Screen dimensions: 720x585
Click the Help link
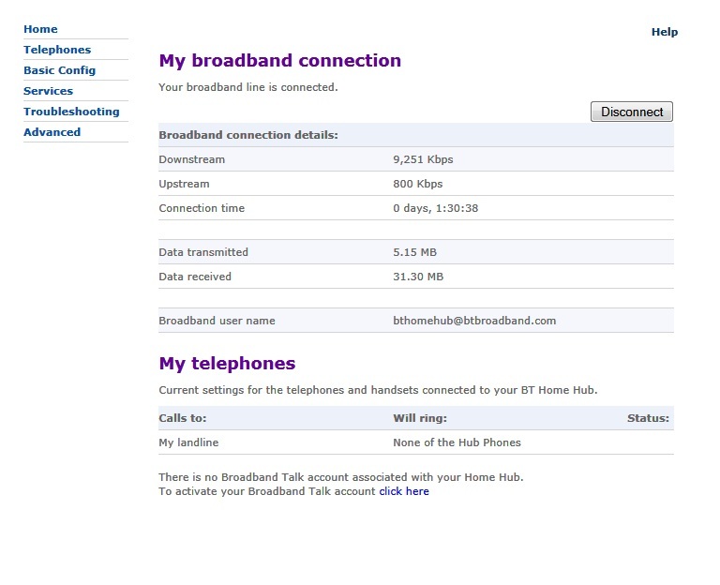pyautogui.click(x=665, y=32)
